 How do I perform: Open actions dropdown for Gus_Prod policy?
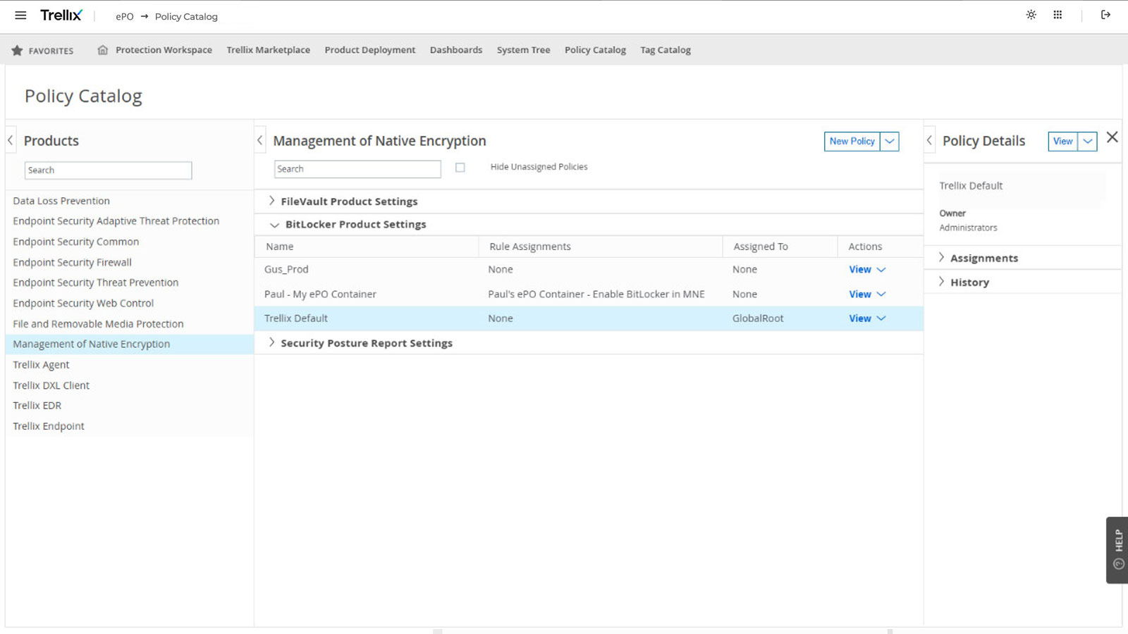(x=881, y=270)
